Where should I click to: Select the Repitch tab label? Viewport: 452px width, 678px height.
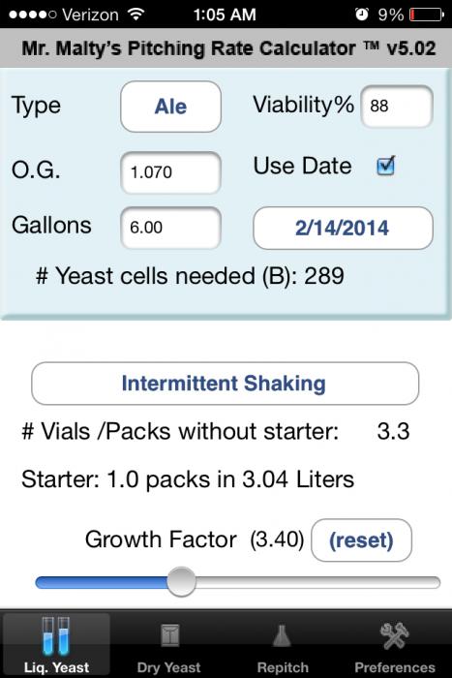pyautogui.click(x=283, y=667)
